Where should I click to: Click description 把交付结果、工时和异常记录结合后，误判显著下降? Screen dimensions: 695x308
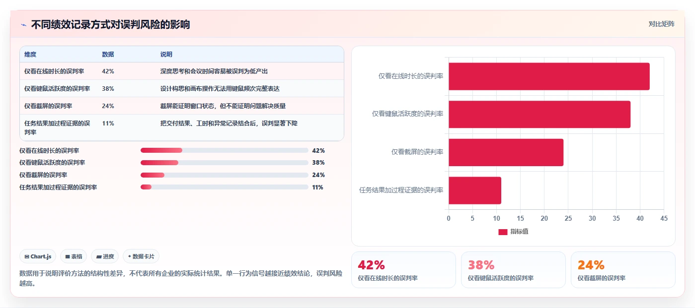click(229, 123)
